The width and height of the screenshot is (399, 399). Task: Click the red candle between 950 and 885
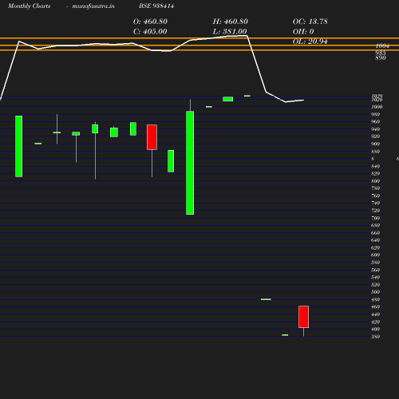pyautogui.click(x=152, y=137)
